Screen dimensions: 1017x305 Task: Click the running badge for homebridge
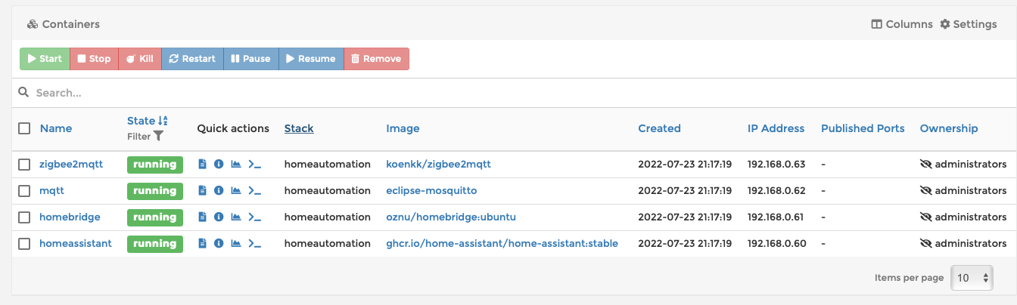click(155, 217)
